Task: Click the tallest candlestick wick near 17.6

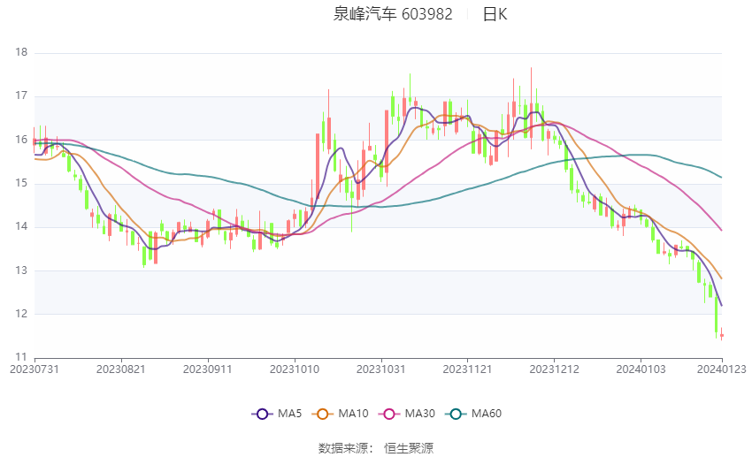Action: (x=531, y=108)
